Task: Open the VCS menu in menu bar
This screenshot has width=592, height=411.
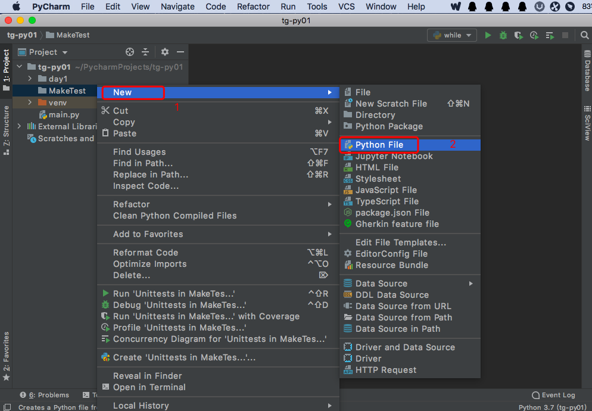Action: pos(346,7)
